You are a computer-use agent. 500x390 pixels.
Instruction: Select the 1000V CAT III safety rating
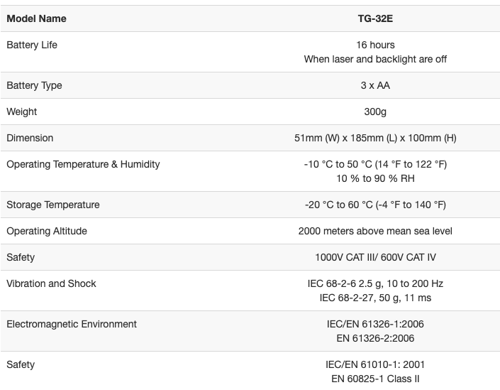pos(375,257)
